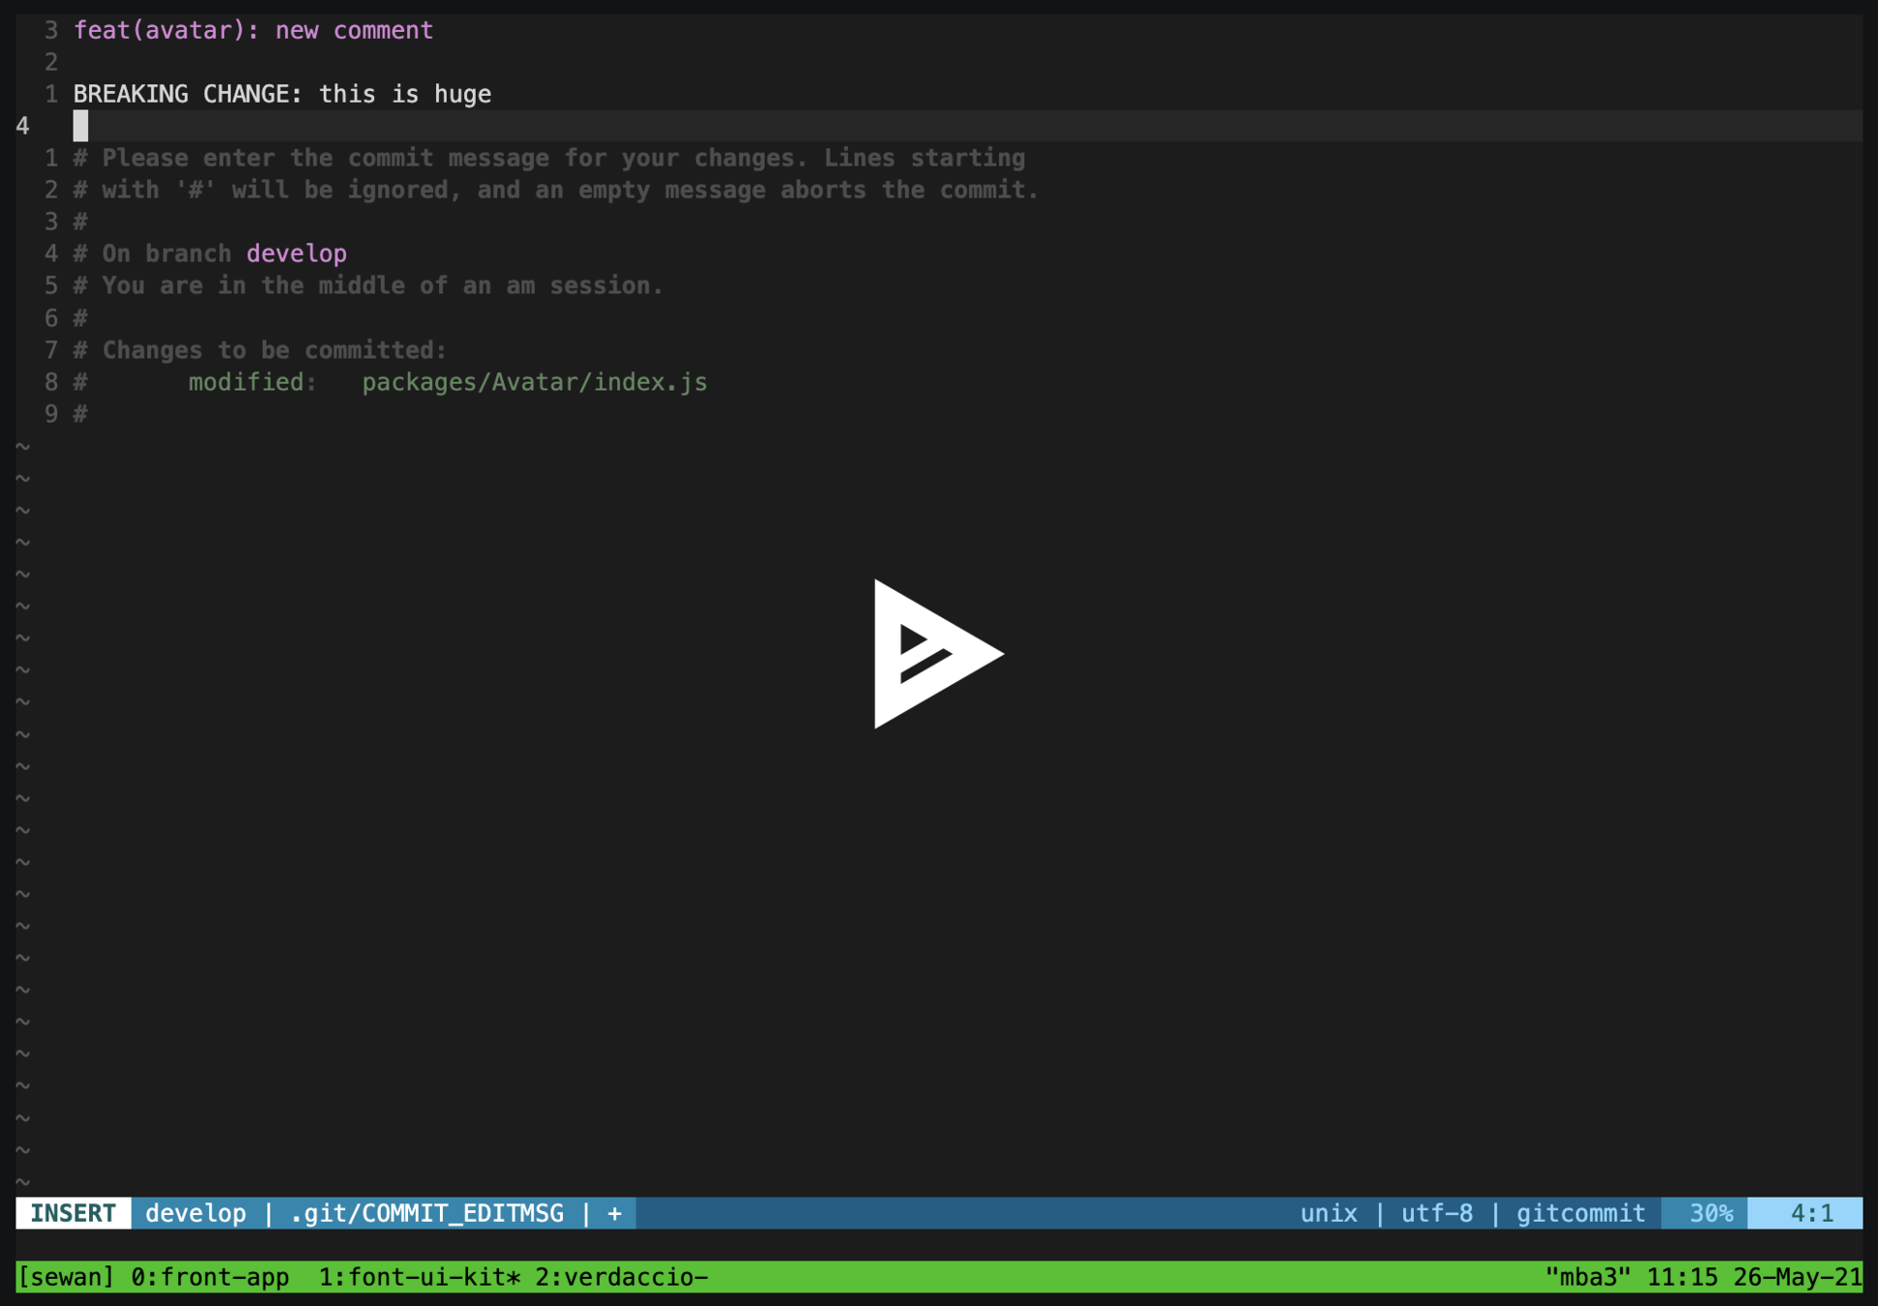Place the cursor on the feat(avatar) commit title
Image resolution: width=1878 pixels, height=1306 pixels.
(x=253, y=31)
